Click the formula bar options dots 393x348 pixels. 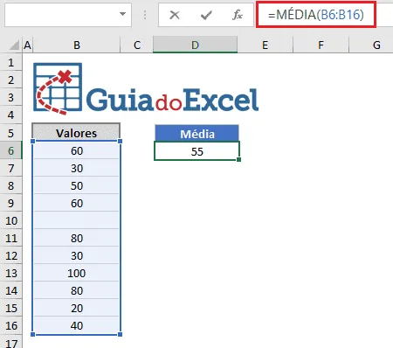pyautogui.click(x=145, y=15)
